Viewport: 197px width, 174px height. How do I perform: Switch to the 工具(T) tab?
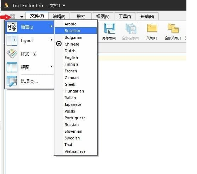pyautogui.click(x=125, y=17)
